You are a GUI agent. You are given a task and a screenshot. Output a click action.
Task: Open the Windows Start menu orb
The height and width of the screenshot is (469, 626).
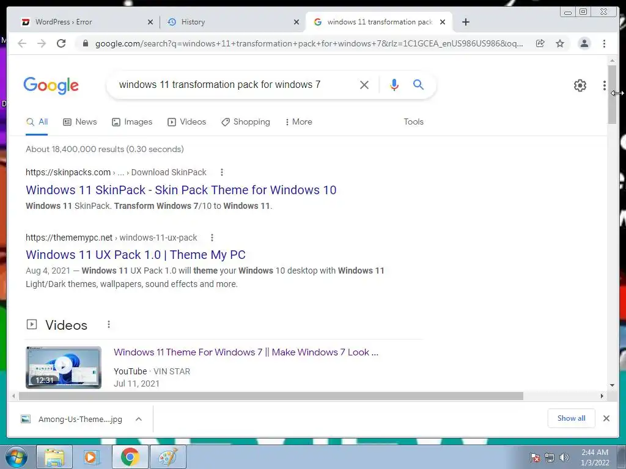(17, 457)
